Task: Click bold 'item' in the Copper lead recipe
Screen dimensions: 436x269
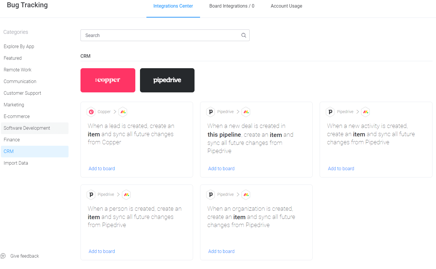Action: pyautogui.click(x=94, y=134)
